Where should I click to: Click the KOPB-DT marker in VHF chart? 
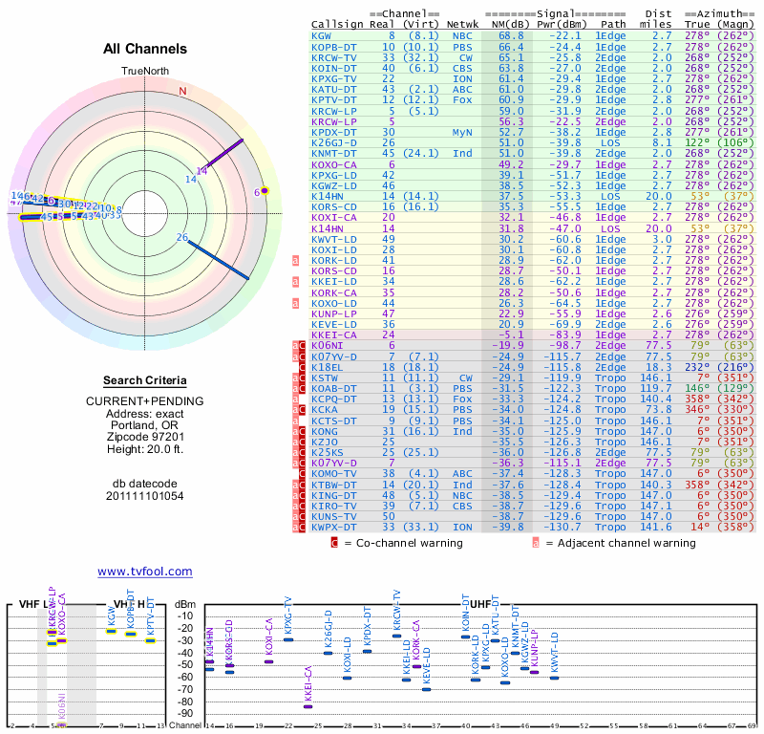click(131, 634)
